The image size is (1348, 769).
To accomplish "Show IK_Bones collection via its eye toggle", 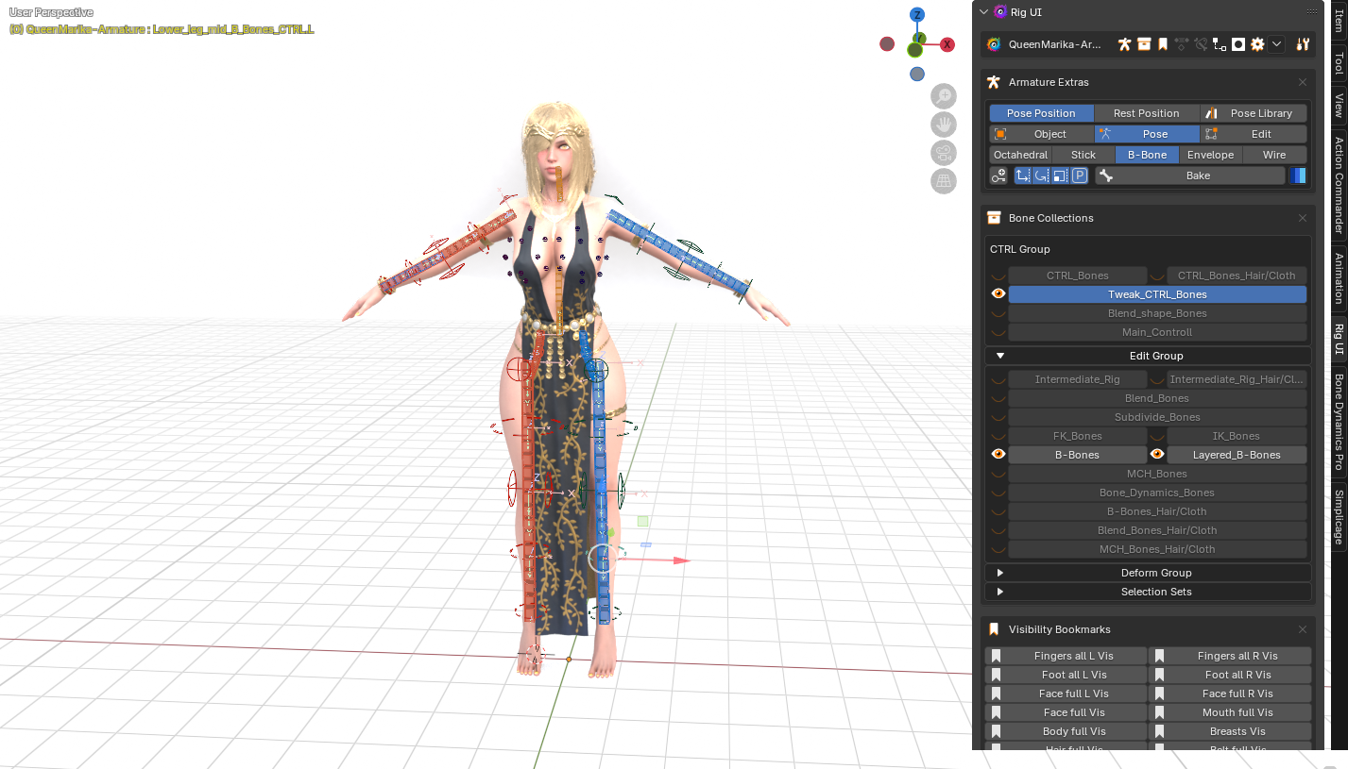I will tap(1157, 436).
